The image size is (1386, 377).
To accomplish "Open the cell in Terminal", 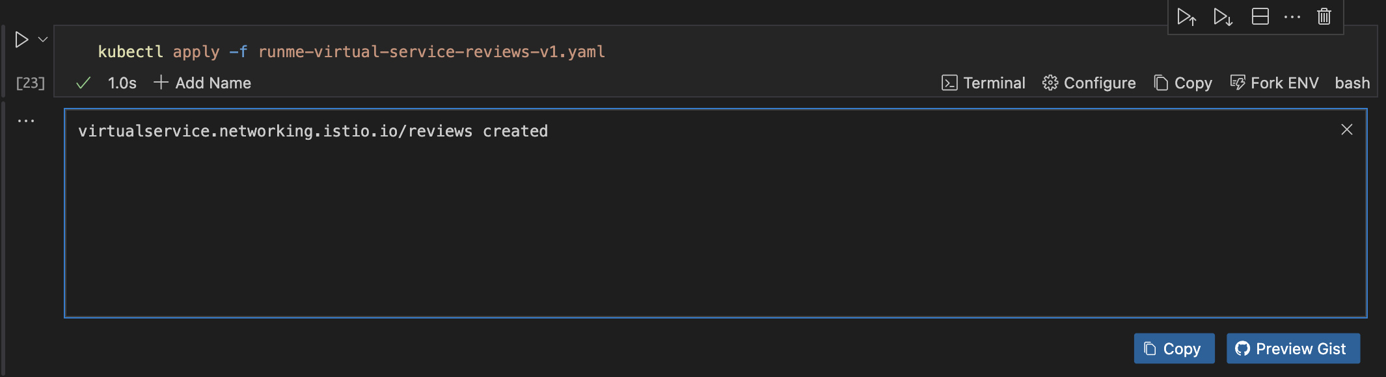I will point(983,83).
